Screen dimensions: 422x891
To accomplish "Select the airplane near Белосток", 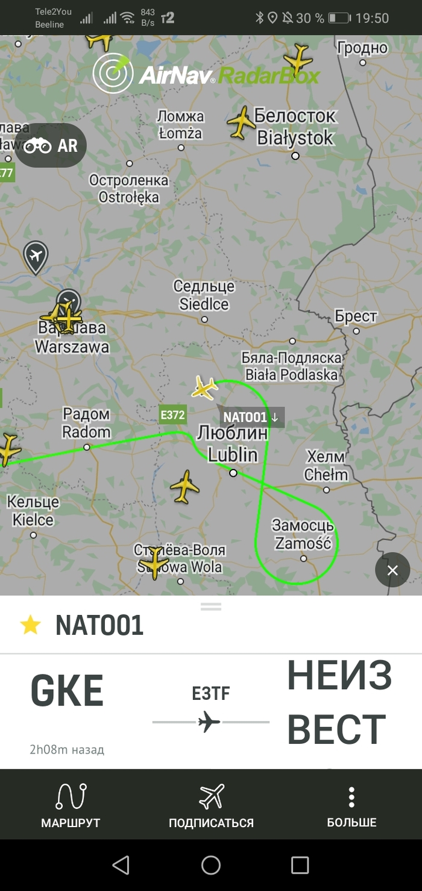I will 241,122.
